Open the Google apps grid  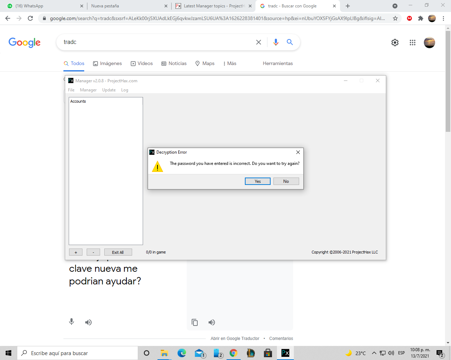coord(413,43)
